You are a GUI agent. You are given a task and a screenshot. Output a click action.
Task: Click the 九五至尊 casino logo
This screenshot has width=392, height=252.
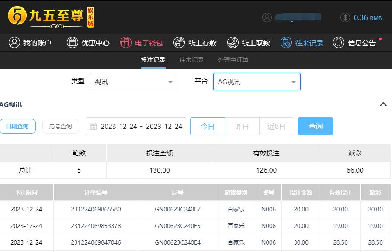point(51,17)
